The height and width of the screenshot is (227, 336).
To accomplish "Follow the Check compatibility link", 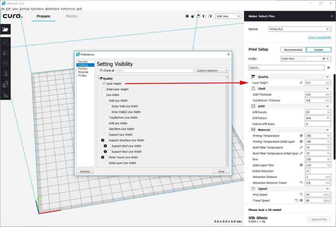I will [x=320, y=37].
